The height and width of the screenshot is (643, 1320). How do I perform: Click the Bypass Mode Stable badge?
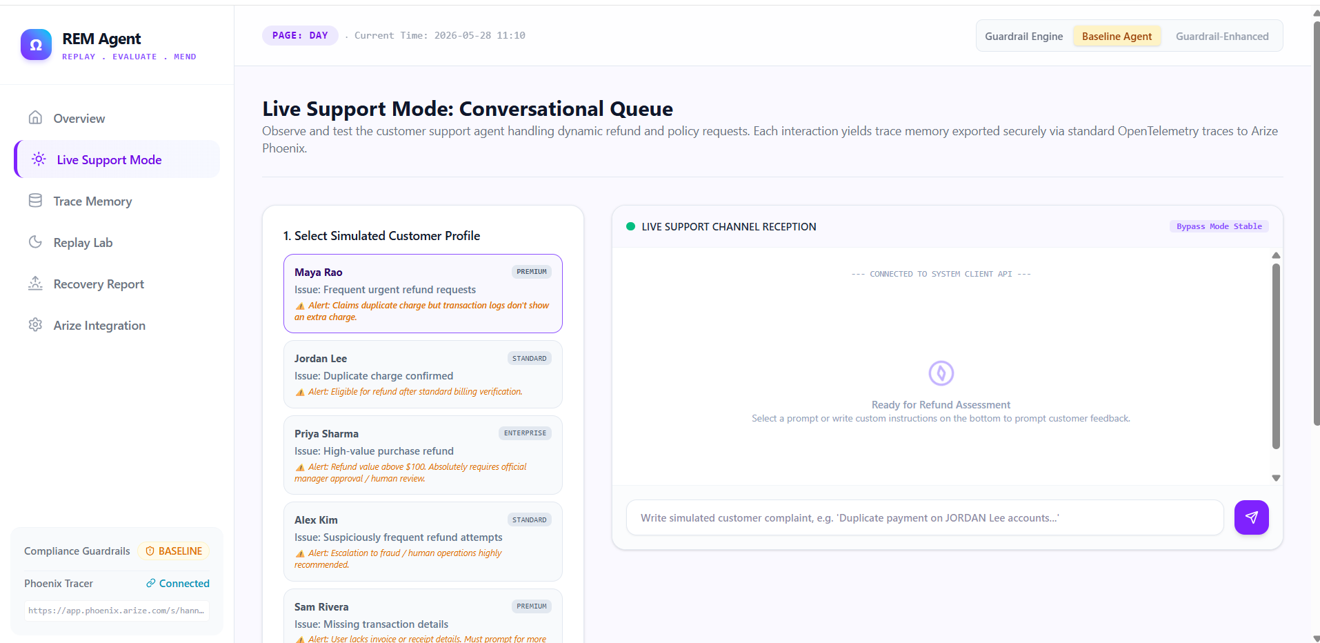coord(1219,226)
